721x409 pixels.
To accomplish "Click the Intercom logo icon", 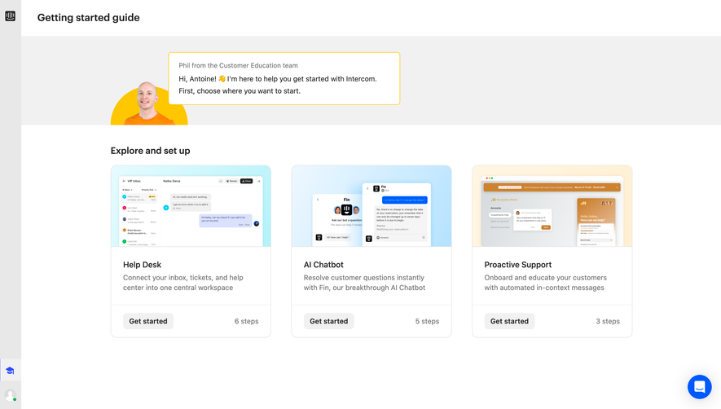I will [10, 16].
